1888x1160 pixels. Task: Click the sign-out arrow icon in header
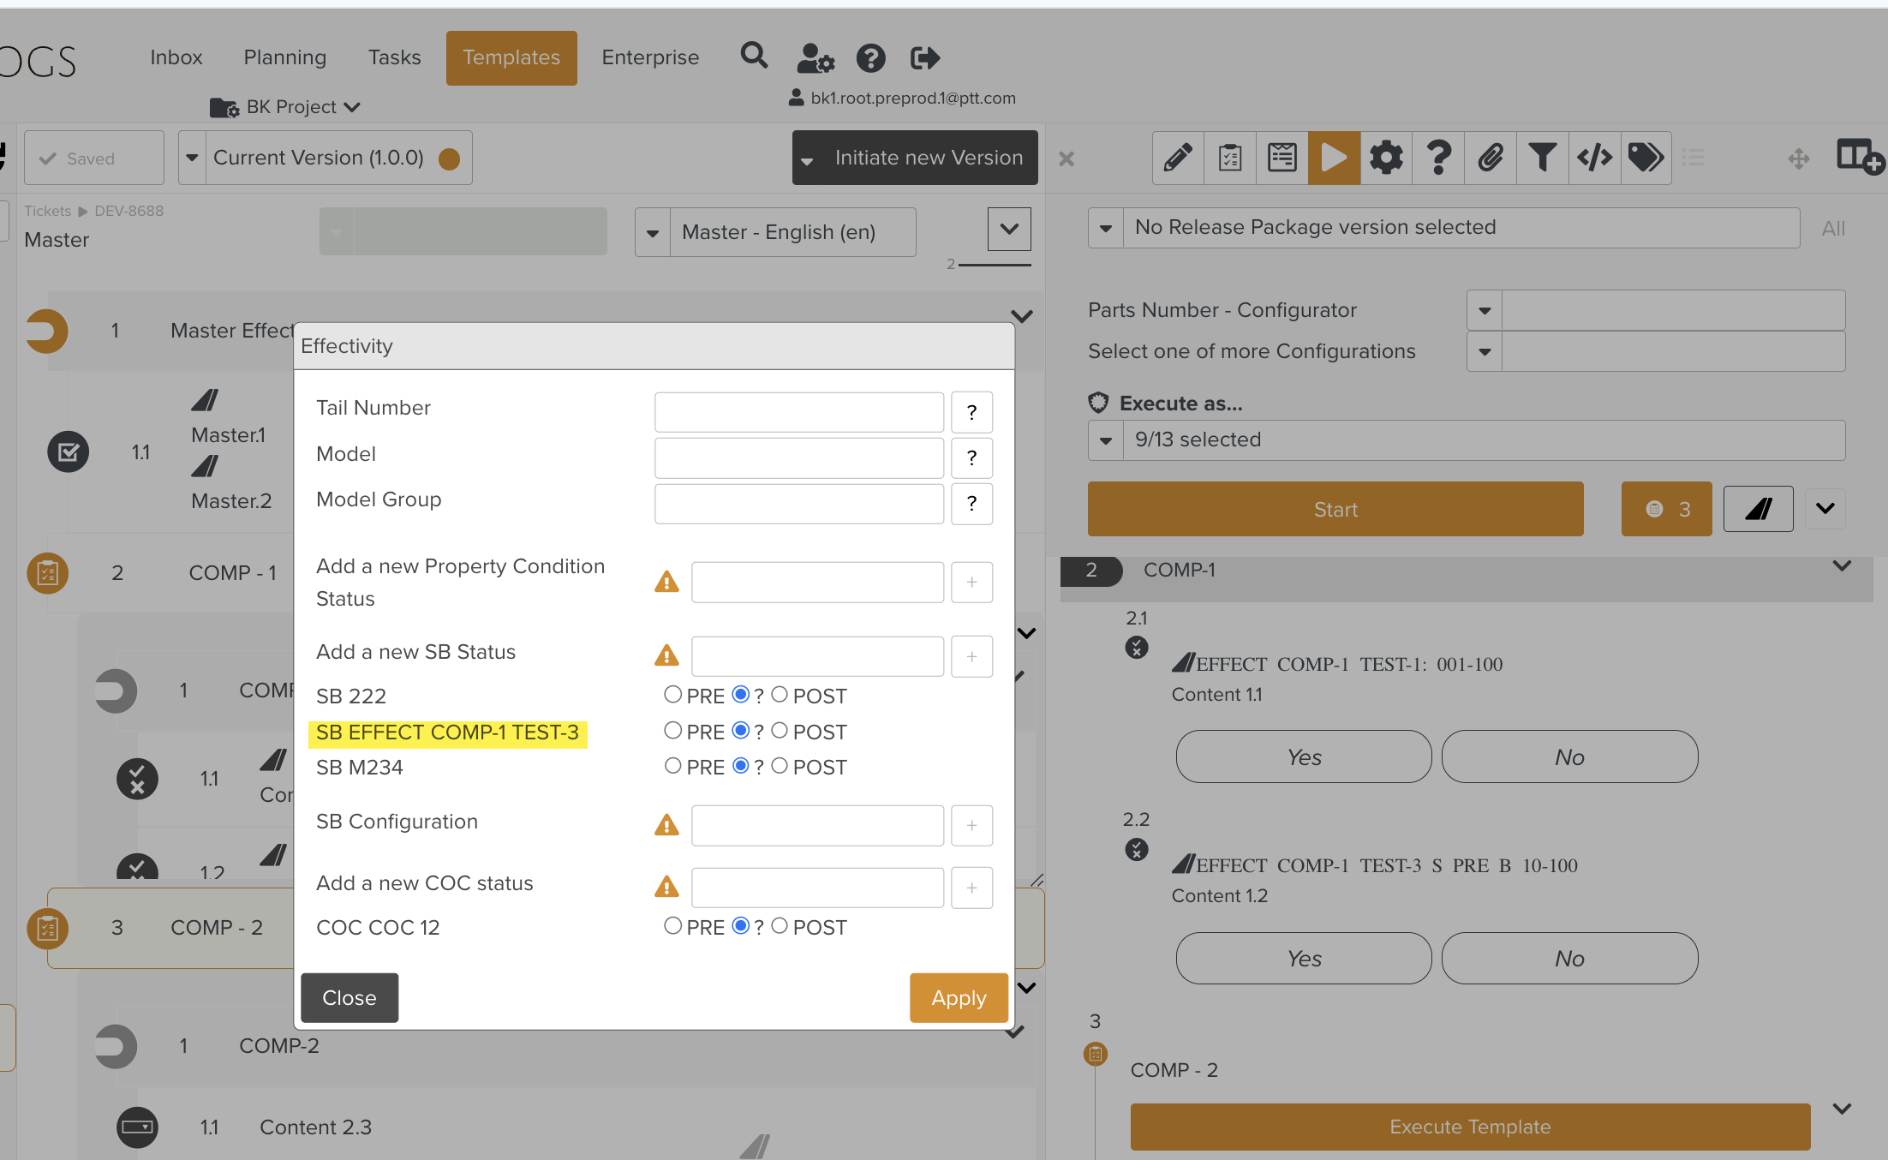pos(925,57)
